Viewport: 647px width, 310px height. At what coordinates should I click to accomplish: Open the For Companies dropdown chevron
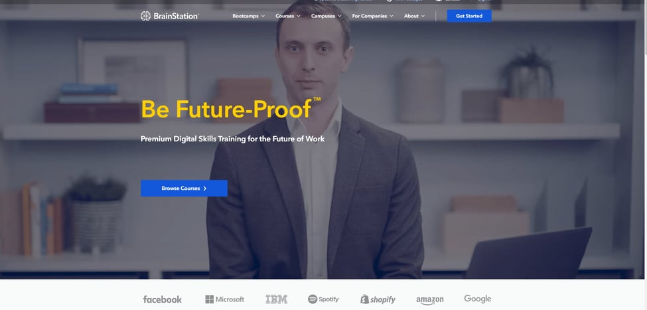[391, 16]
